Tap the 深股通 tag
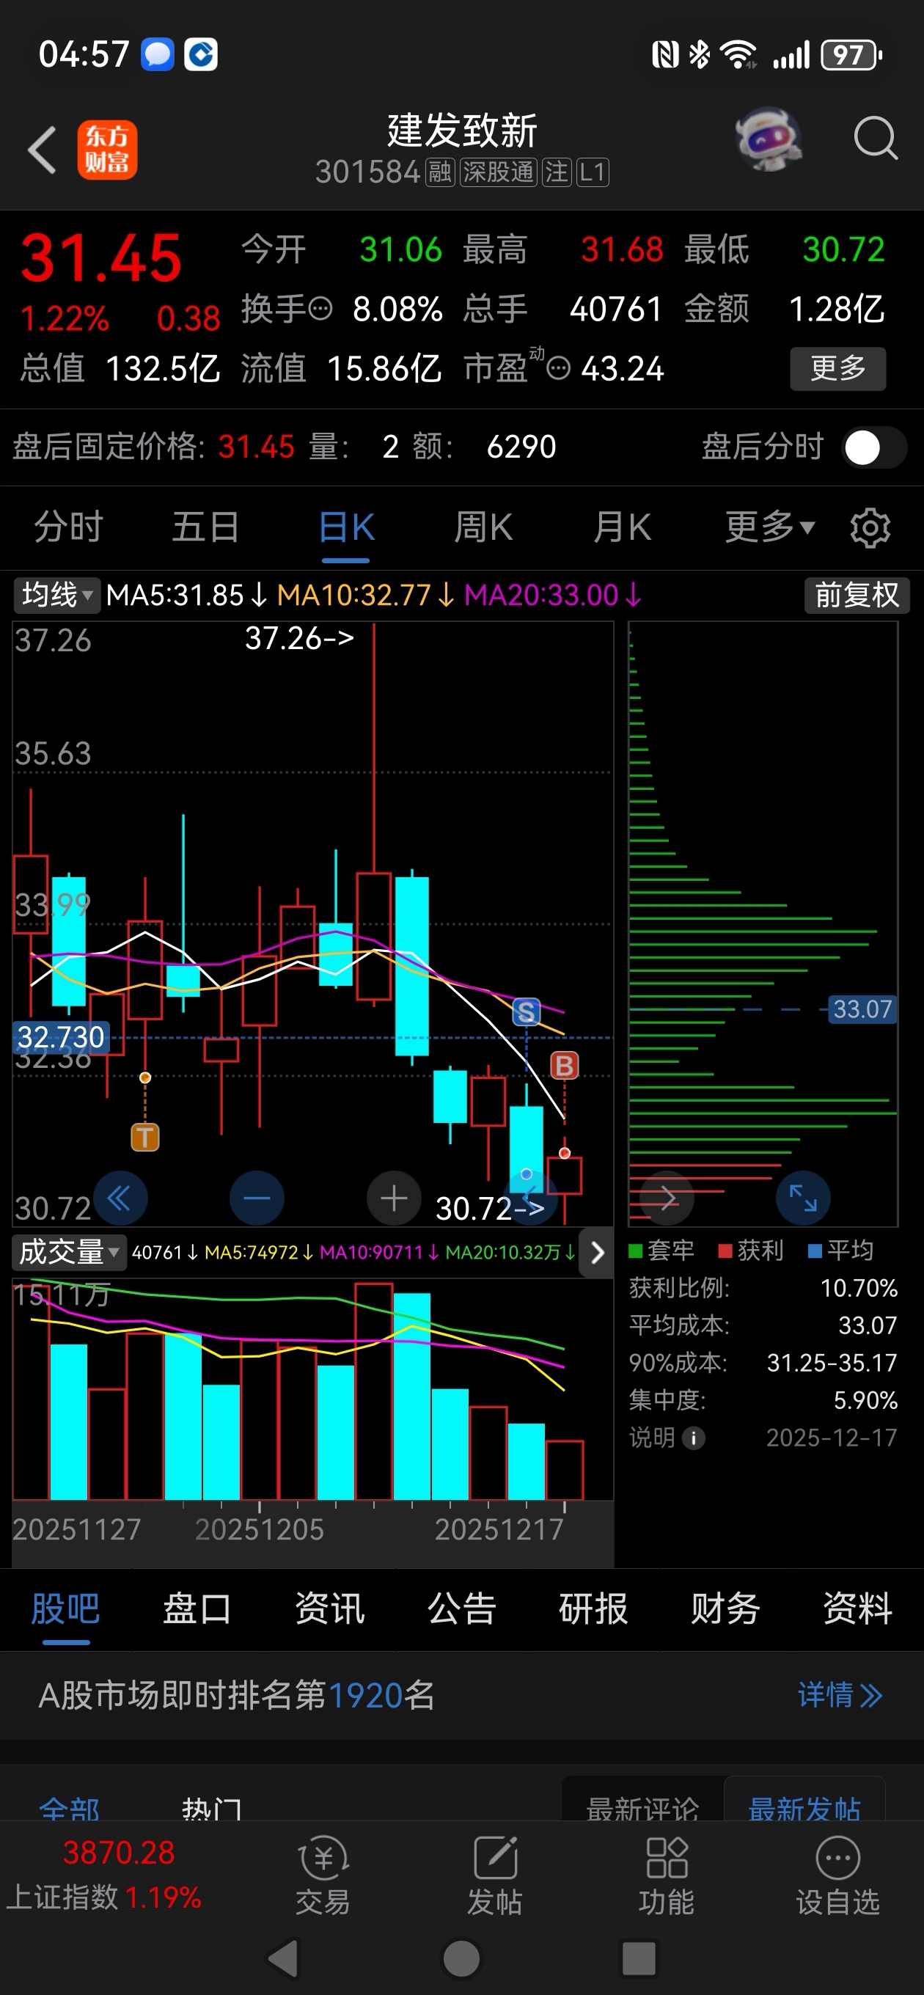 coord(499,172)
